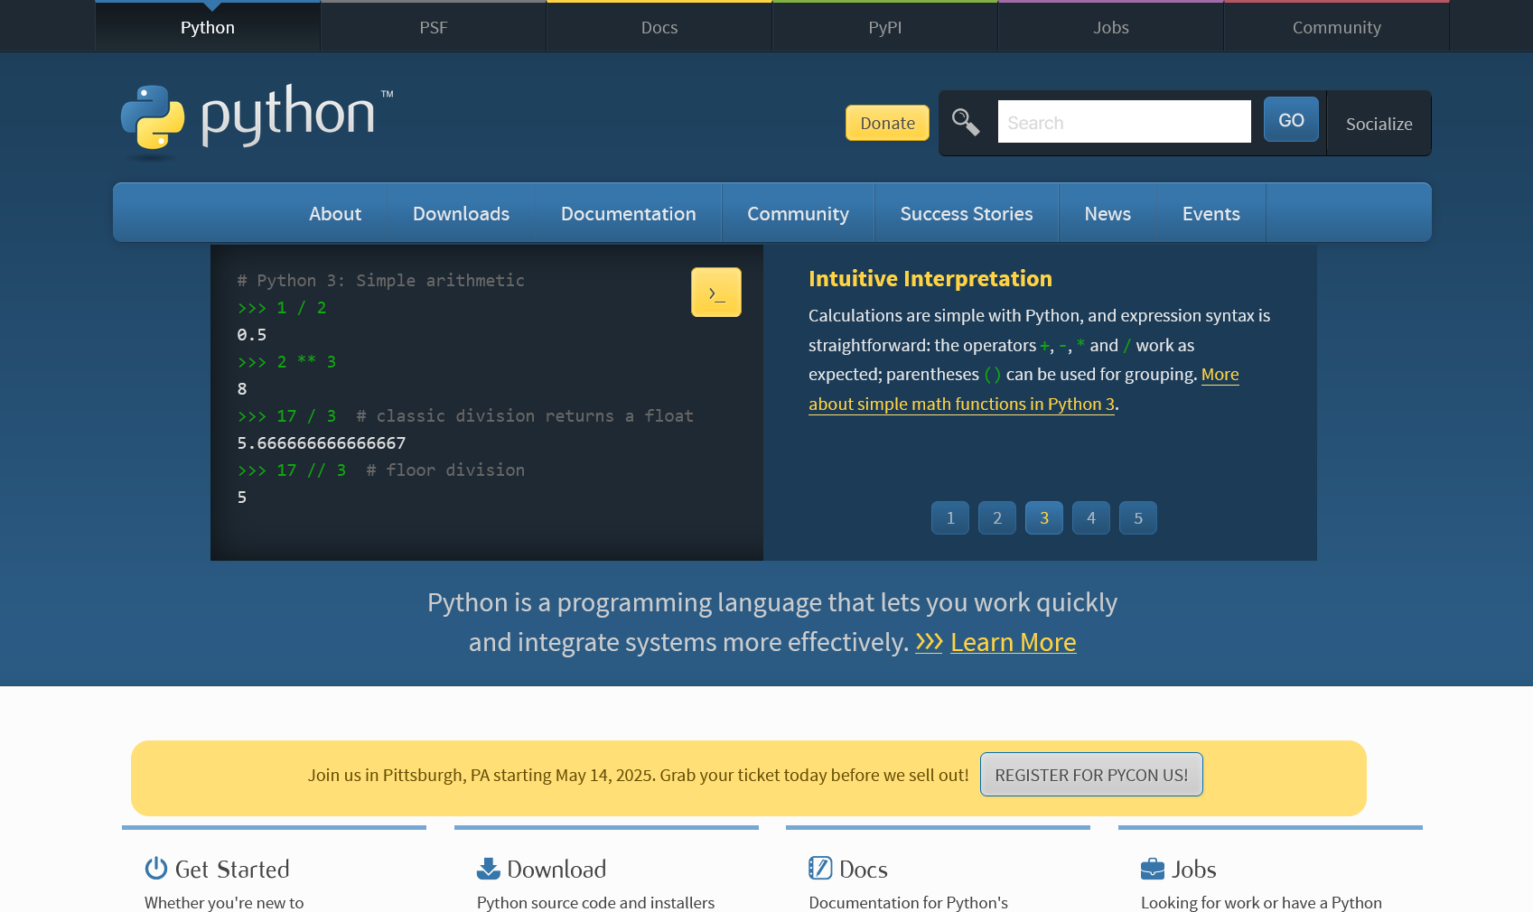Click the Jobs section heading
Screen dimensions: 1533x912
[1194, 869]
